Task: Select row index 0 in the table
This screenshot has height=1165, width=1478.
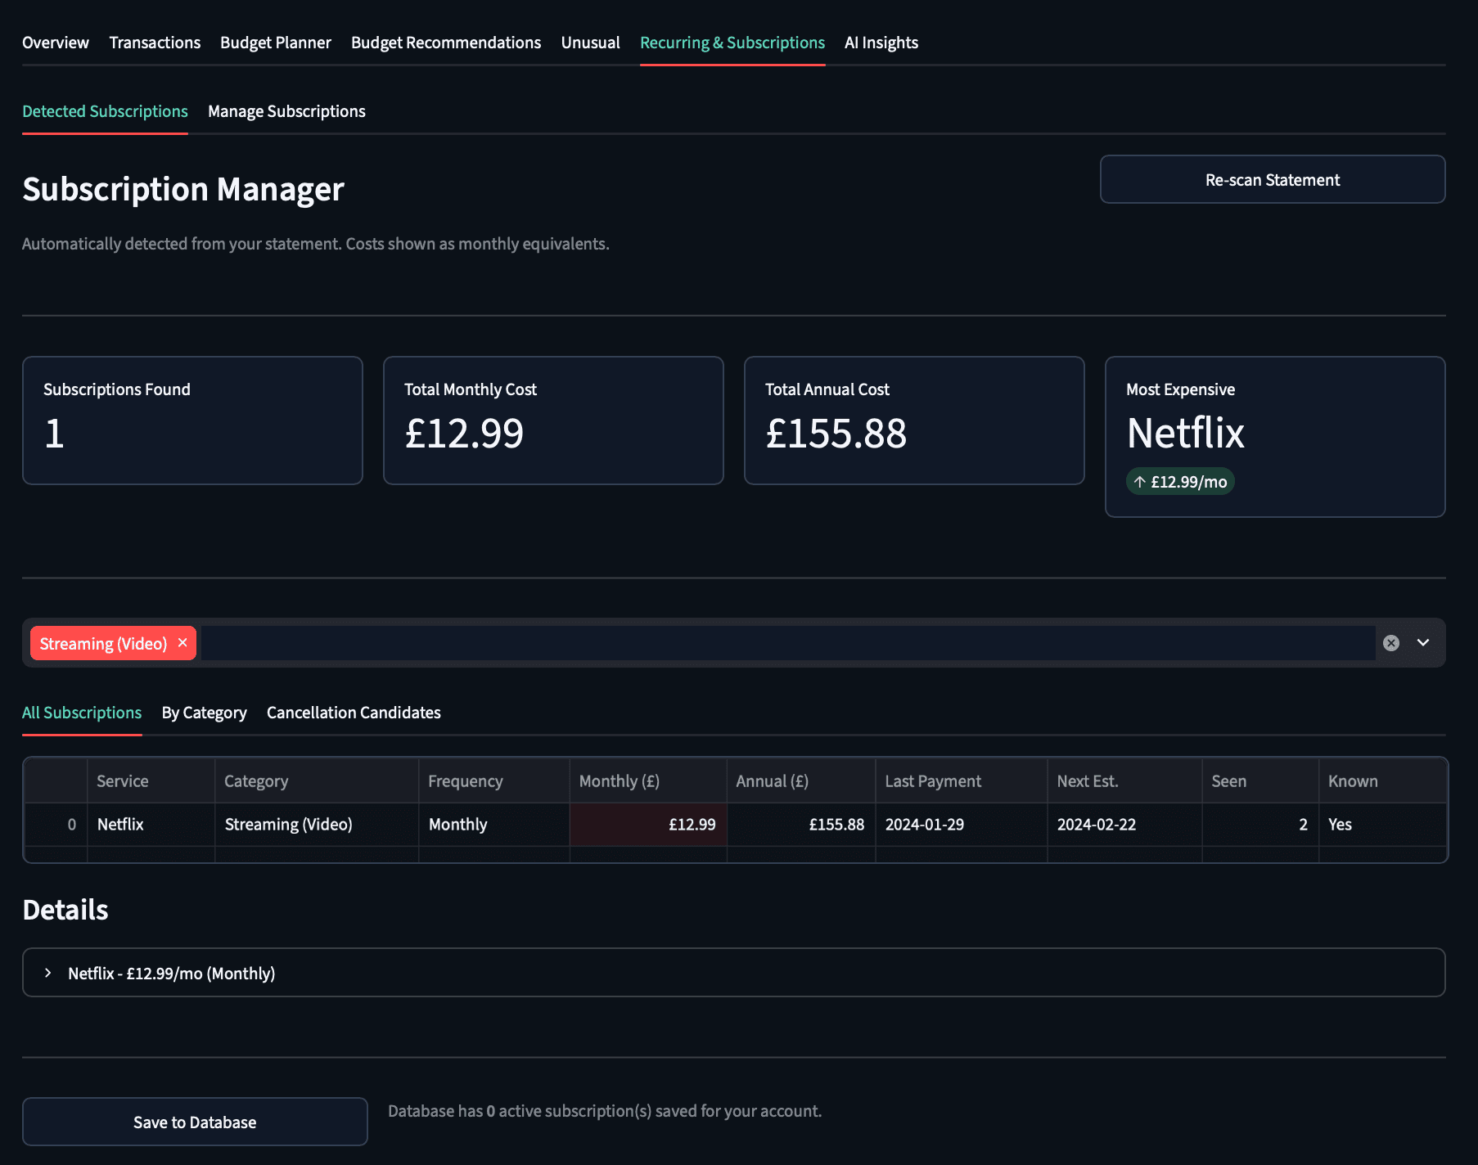Action: tap(56, 825)
